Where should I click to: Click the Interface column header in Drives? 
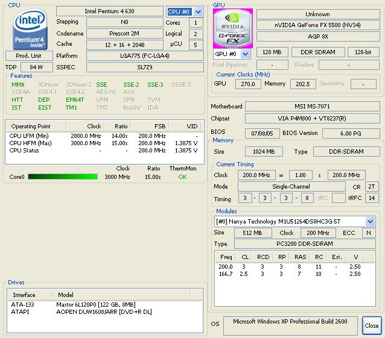[30, 295]
